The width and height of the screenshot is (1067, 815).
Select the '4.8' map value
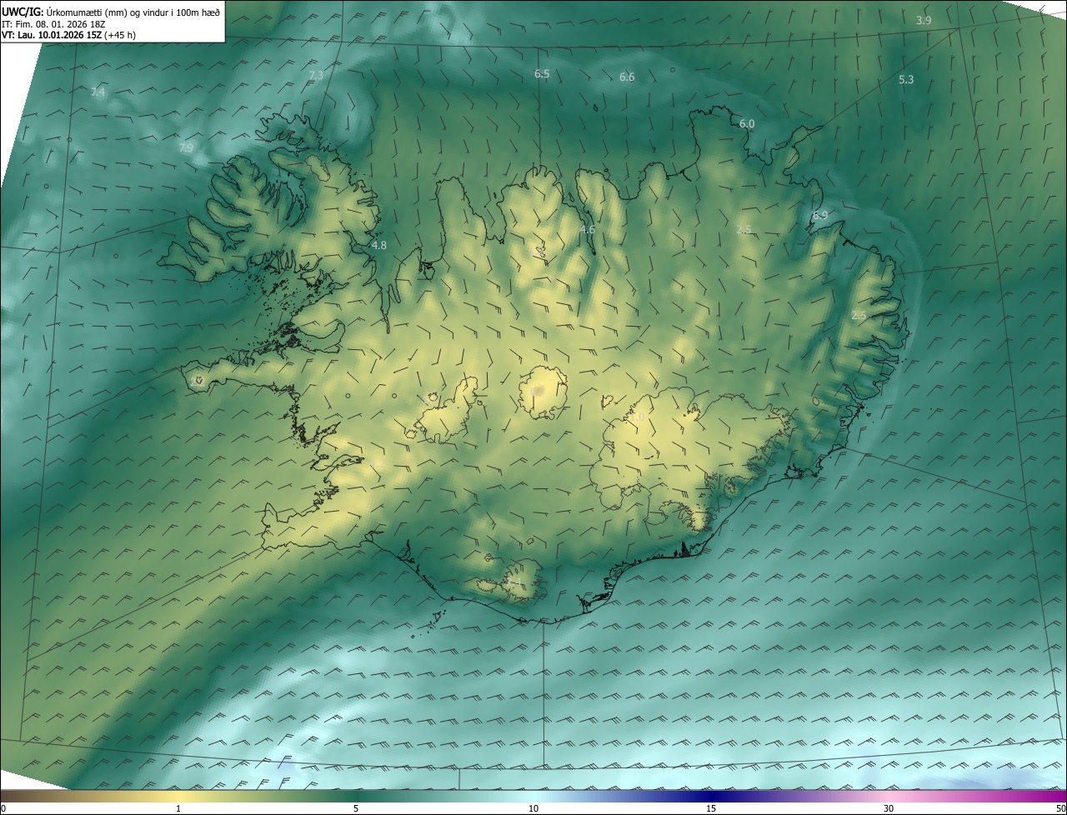point(379,245)
